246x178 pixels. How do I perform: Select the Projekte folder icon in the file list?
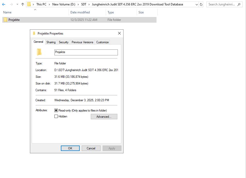pyautogui.click(x=5, y=20)
